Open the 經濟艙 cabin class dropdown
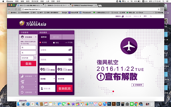 coord(47,79)
